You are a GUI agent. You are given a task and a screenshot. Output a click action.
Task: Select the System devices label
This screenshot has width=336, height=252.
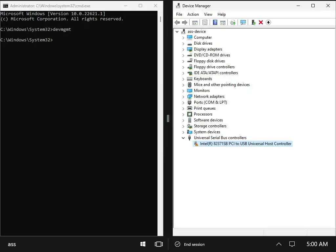click(207, 132)
